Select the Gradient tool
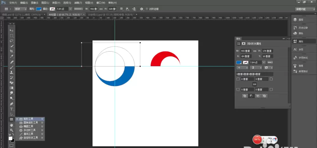 pos(11,88)
